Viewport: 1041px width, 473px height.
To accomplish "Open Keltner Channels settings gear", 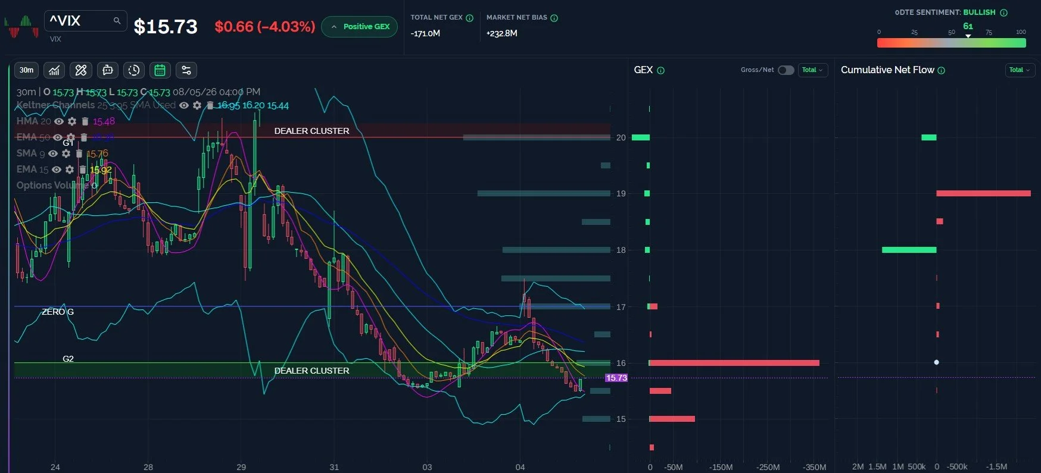I will [x=197, y=105].
